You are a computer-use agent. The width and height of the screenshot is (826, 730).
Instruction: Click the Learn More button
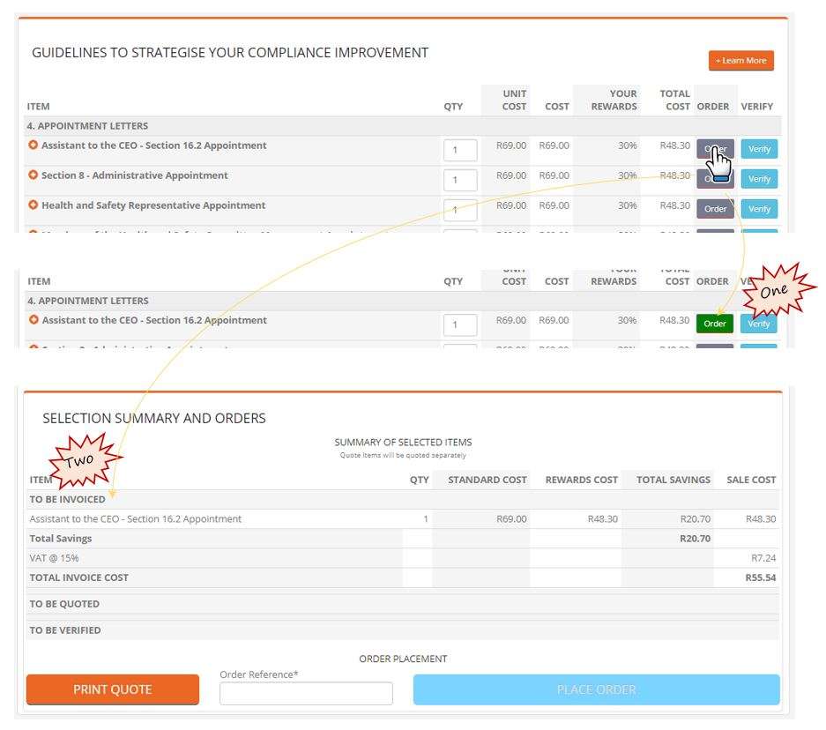tap(740, 60)
